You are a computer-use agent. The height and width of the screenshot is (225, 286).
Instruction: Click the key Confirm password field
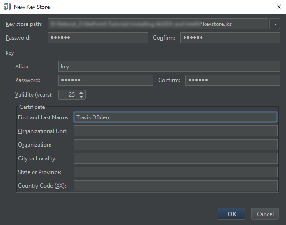coord(232,80)
